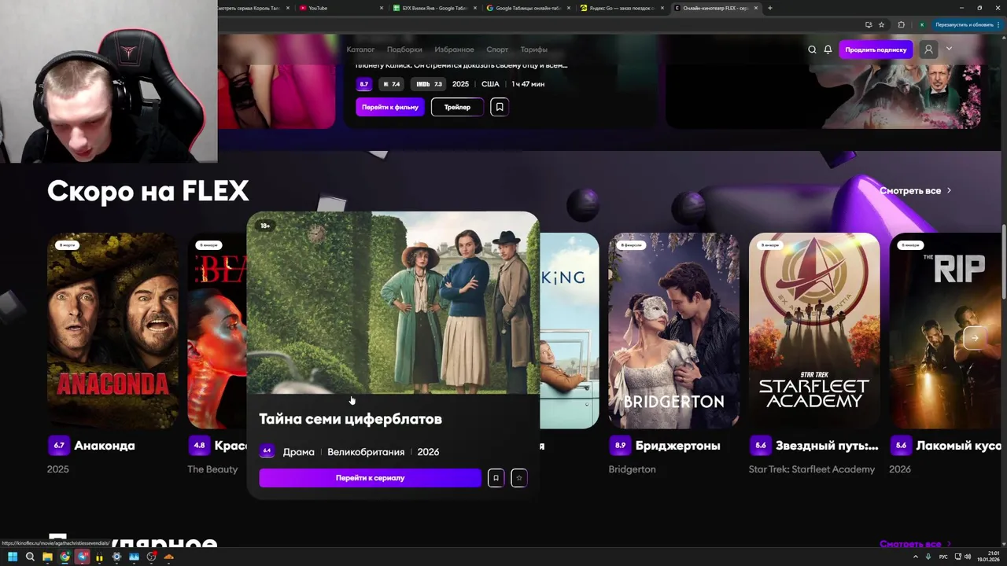Screen dimensions: 1007x566
Task: Open the Подборки menu item
Action: [404, 50]
